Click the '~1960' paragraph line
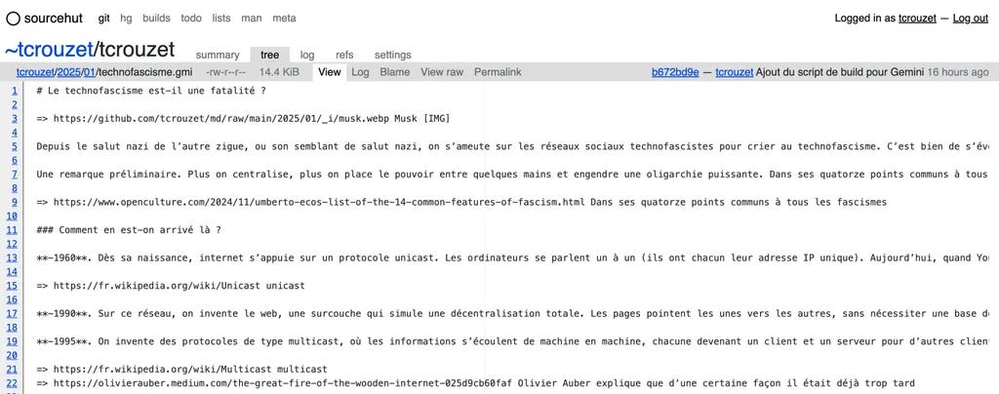Screen dimensions: 999x394 pyautogui.click(x=513, y=257)
